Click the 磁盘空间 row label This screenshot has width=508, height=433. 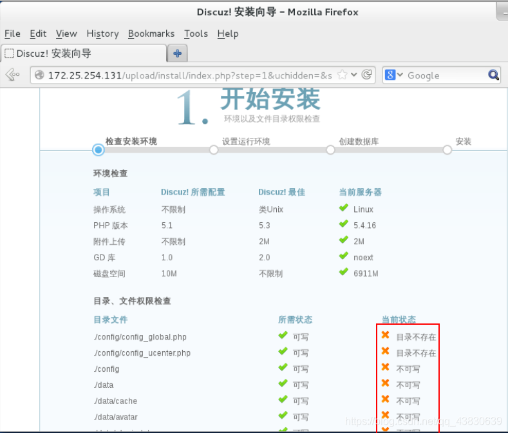click(109, 274)
